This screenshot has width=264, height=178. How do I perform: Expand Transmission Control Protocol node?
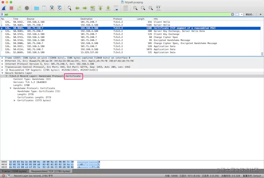[2, 67]
